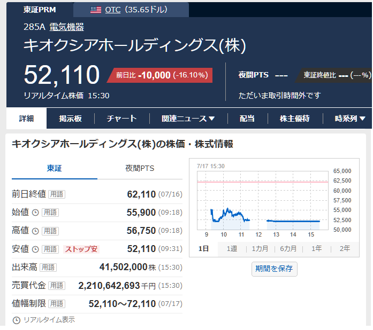Select the 1日 chart period
The height and width of the screenshot is (330, 373).
coord(204,249)
